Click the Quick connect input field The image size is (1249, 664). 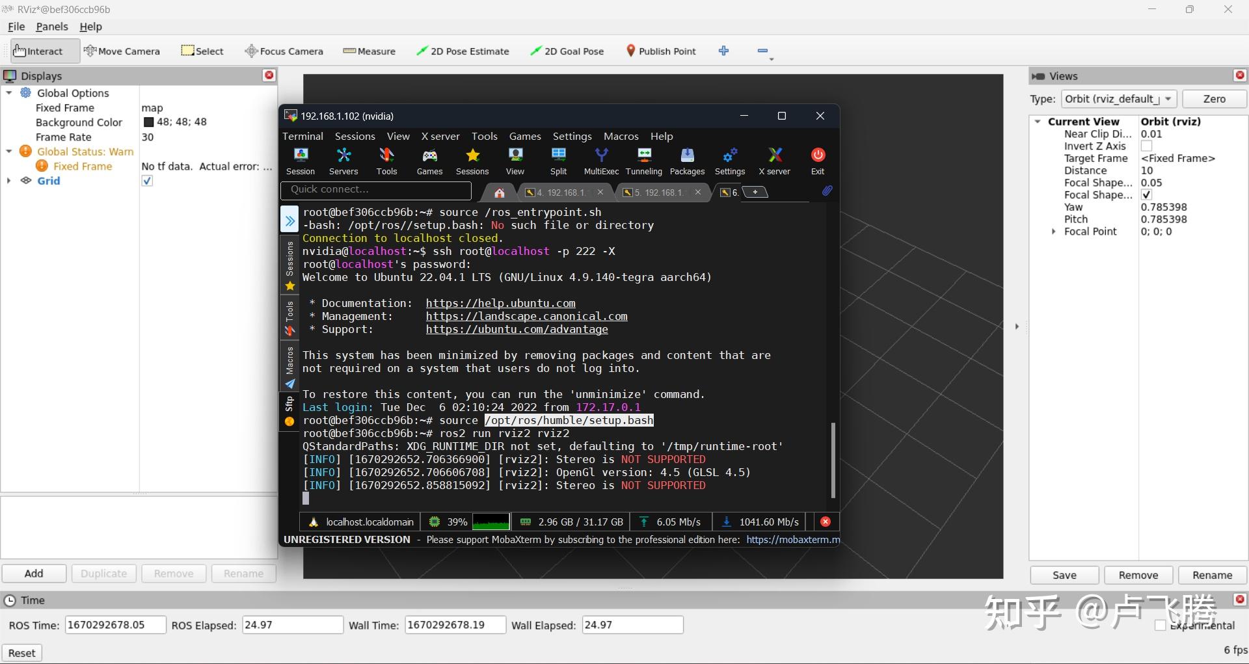[376, 189]
